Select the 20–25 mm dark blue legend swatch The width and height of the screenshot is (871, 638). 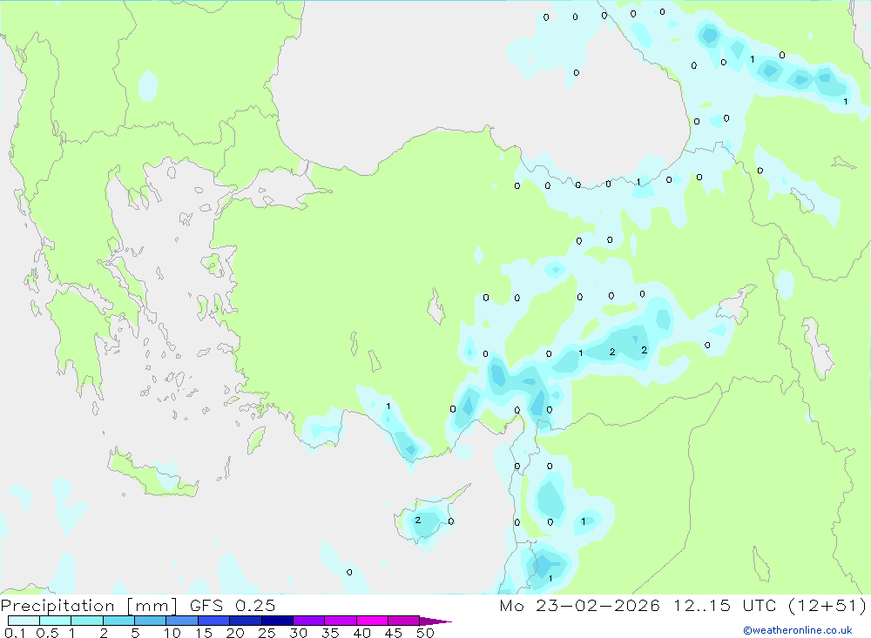pos(246,621)
